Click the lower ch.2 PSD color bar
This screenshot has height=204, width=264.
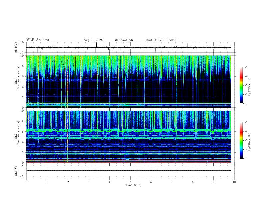click(241, 140)
